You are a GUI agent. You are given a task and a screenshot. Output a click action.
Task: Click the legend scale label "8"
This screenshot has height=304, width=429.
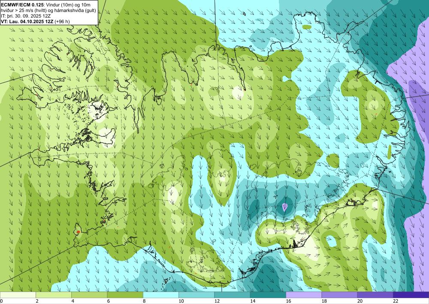(144, 301)
